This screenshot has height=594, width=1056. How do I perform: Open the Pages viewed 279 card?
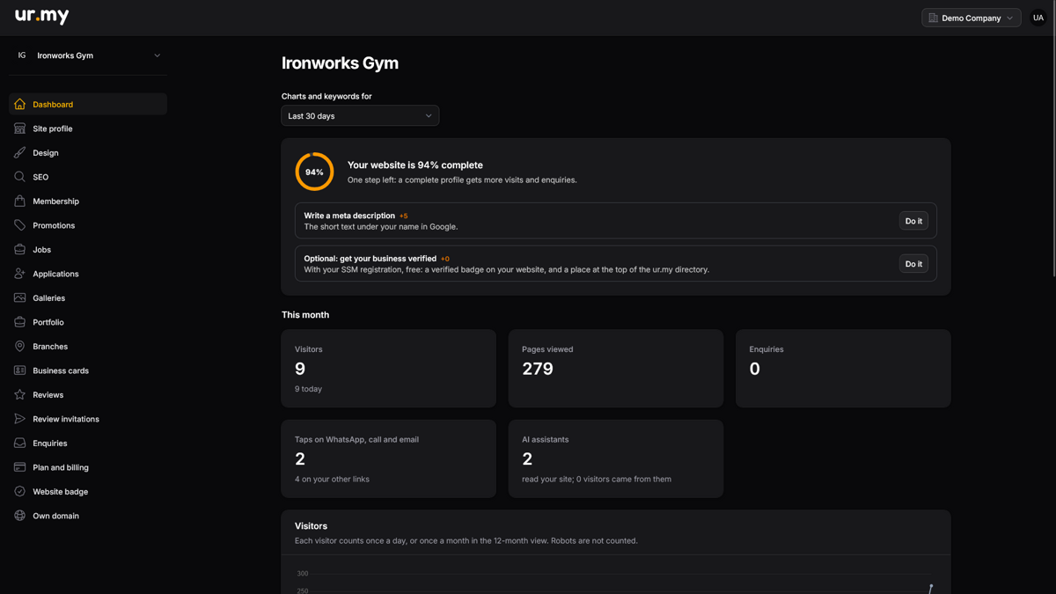click(616, 369)
